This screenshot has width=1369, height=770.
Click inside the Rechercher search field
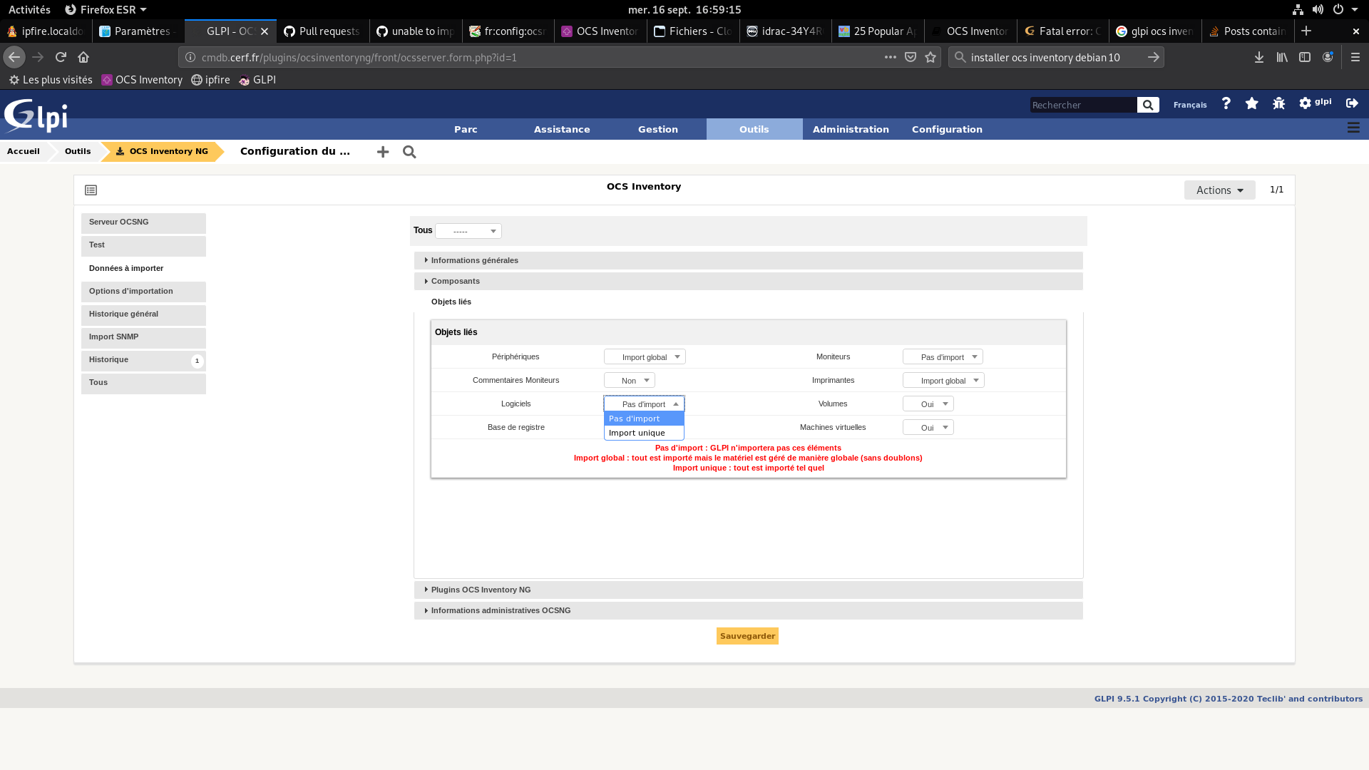pos(1083,105)
